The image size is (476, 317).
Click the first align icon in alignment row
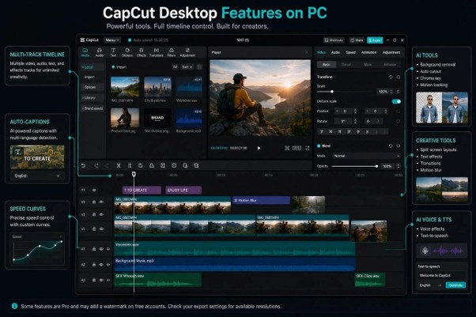click(x=322, y=132)
